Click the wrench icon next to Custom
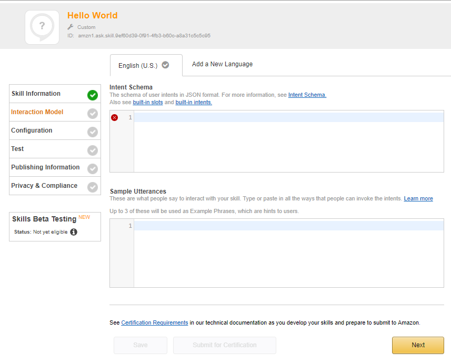This screenshot has width=451, height=363. [x=71, y=27]
